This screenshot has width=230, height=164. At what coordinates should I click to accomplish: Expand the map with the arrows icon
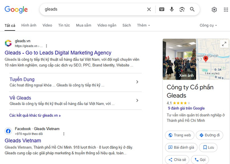[224, 44]
